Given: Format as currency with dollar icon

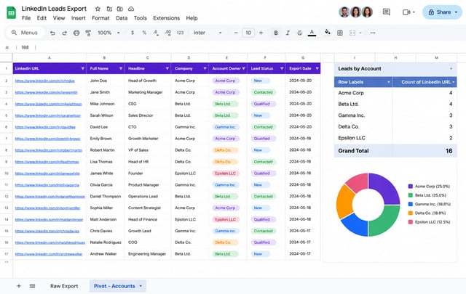Looking at the screenshot, I should pyautogui.click(x=133, y=33).
